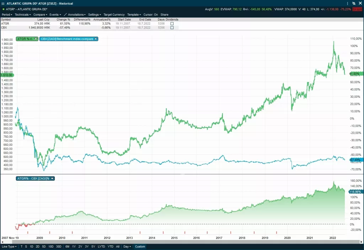Open the window options menu (three dots)
This screenshot has width=364, height=250.
tap(347, 3)
